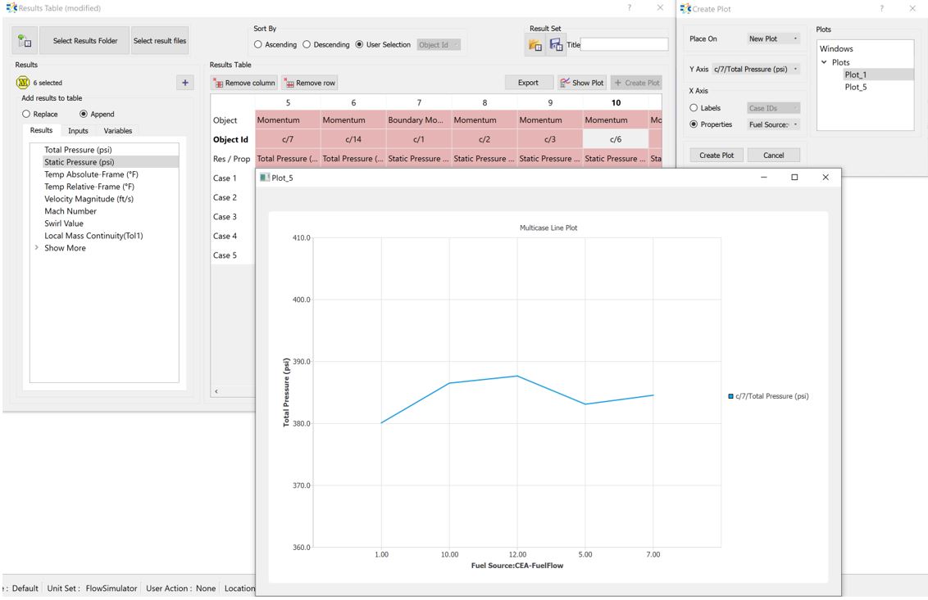The height and width of the screenshot is (600, 928).
Task: Remove column from the results table
Action: [244, 83]
